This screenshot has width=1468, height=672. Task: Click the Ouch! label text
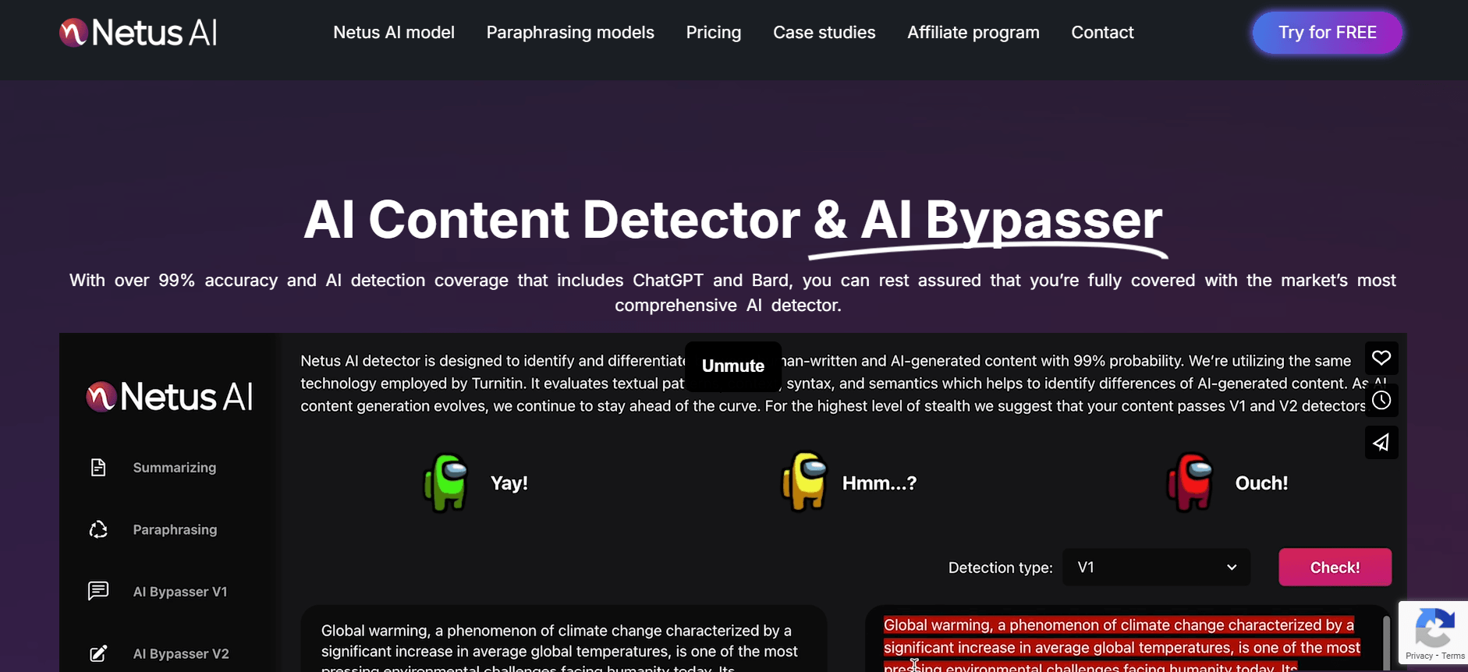tap(1261, 483)
